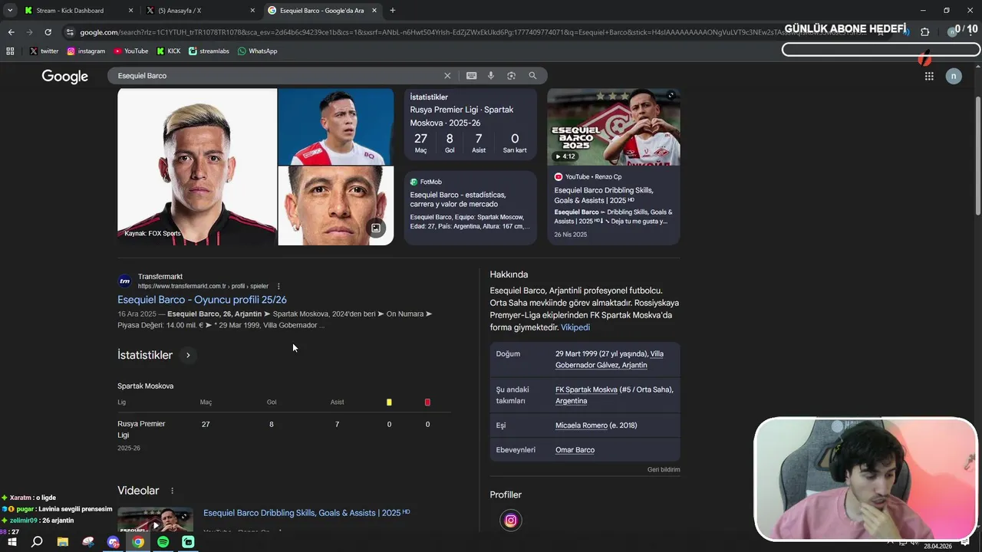View site information icon in address bar

(70, 32)
